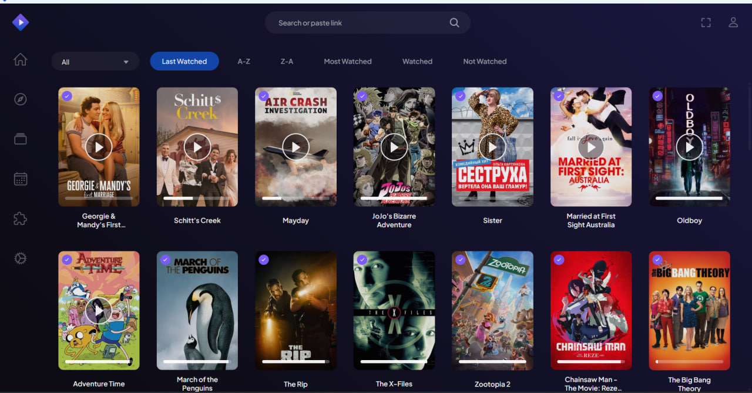752x393 pixels.
Task: Play Schitt's Creek via play icon
Action: click(x=197, y=147)
